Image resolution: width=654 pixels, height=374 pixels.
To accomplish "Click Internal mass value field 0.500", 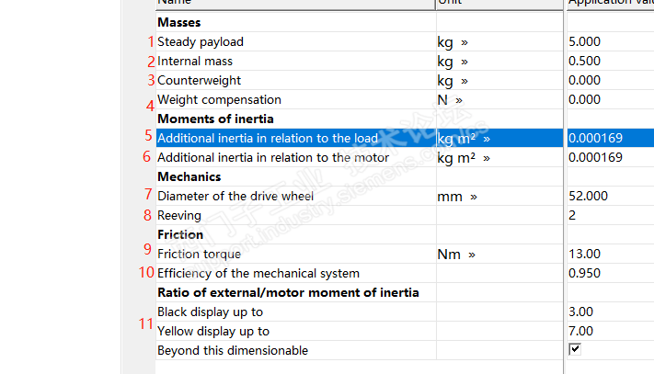I will [x=585, y=62].
